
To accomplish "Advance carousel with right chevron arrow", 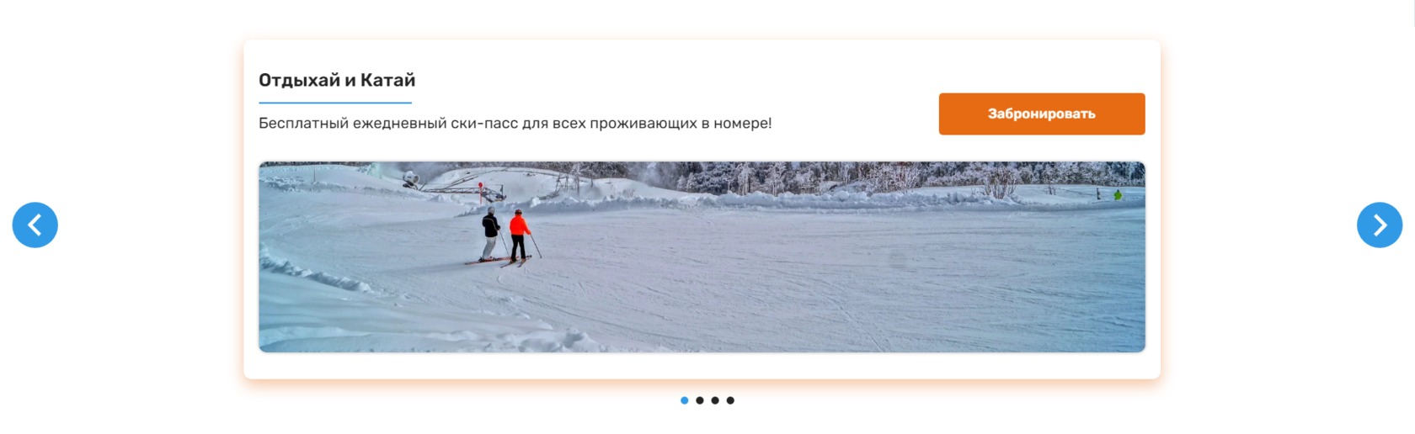I will pos(1380,225).
